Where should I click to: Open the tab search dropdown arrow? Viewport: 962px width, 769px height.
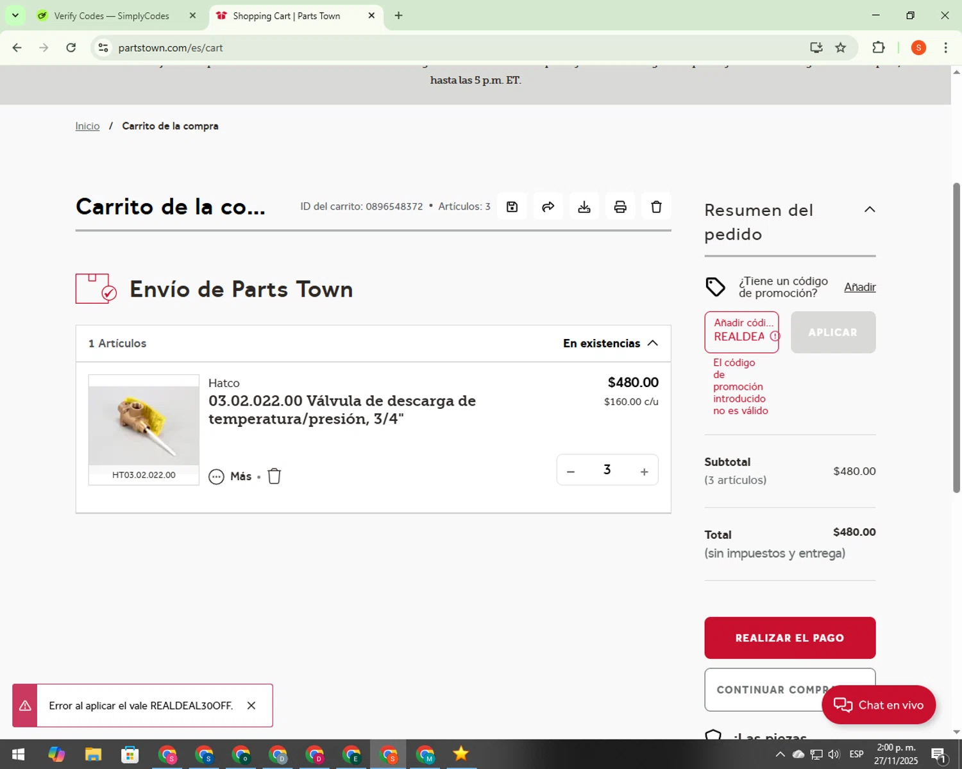coord(15,15)
